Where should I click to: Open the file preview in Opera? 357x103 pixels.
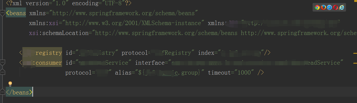[335, 7]
